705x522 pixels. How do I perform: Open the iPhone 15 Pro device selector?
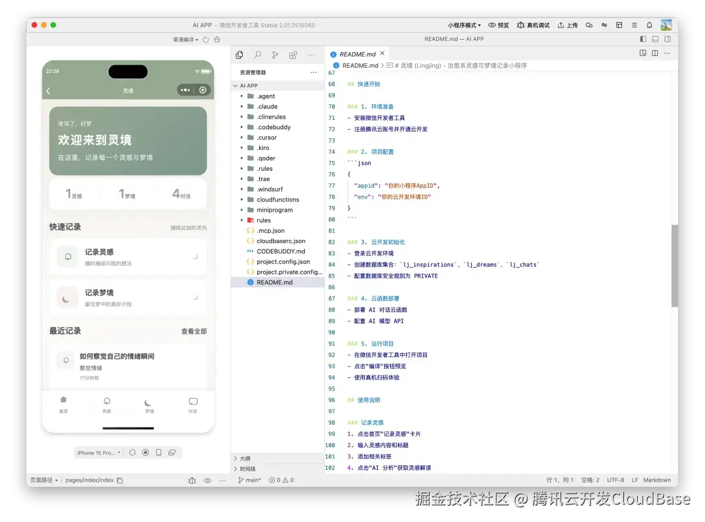click(99, 452)
